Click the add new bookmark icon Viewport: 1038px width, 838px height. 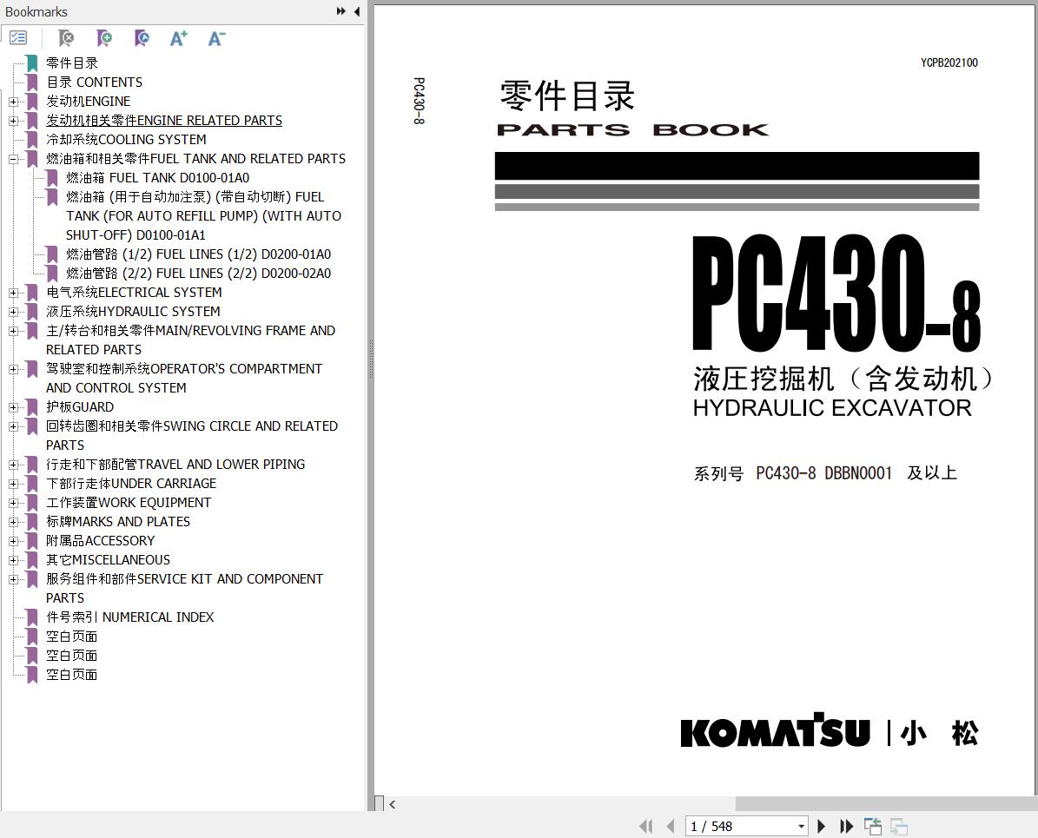[104, 38]
